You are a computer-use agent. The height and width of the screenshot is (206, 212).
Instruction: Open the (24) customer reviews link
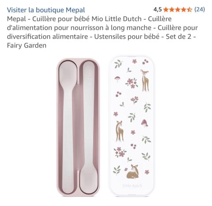(x=200, y=10)
